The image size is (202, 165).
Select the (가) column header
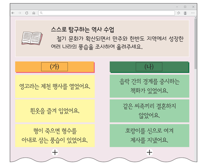point(55,67)
